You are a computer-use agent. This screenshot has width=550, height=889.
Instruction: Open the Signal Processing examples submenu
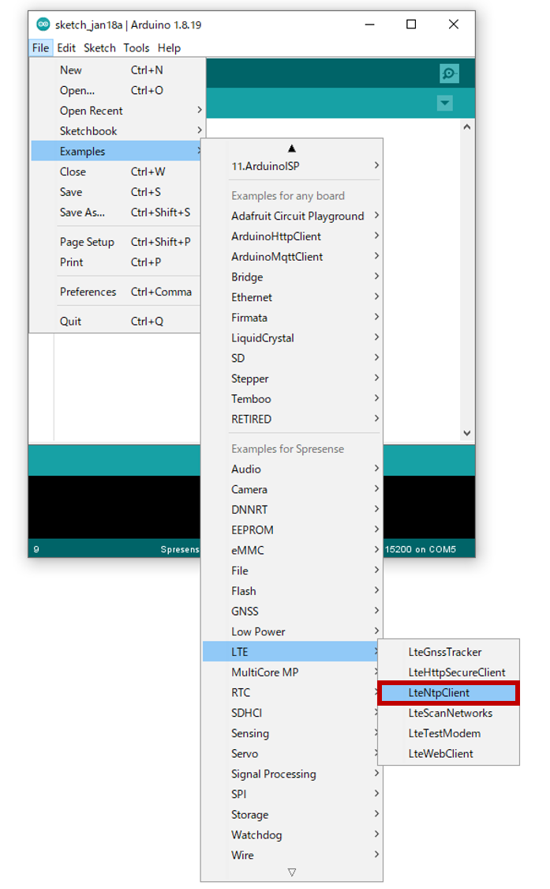pyautogui.click(x=292, y=774)
